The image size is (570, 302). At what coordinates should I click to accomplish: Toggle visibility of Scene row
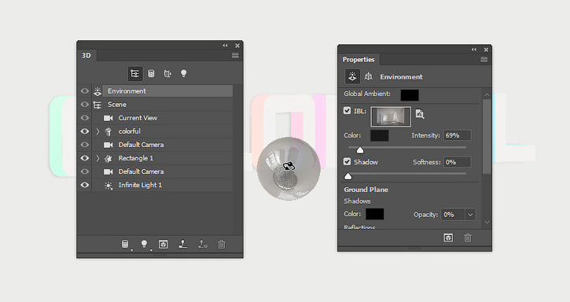85,105
